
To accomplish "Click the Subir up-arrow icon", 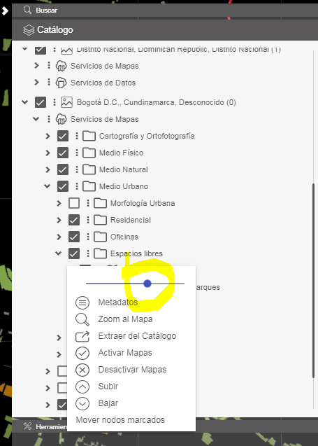I will click(82, 386).
